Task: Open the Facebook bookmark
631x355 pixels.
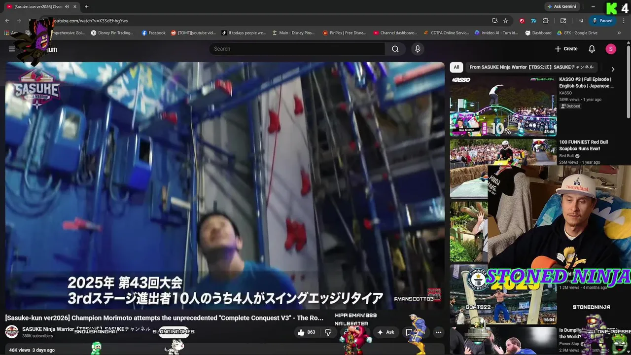Action: tap(154, 33)
